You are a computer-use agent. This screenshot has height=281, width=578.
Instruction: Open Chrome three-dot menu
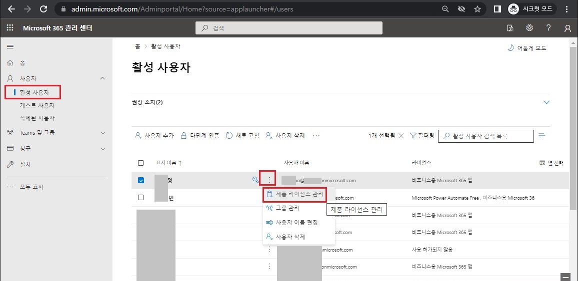[x=567, y=9]
